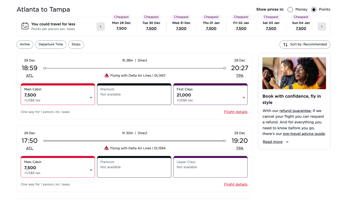Open Flight details for DL1457
Image resolution: width=357 pixels, height=200 pixels.
pos(235,112)
